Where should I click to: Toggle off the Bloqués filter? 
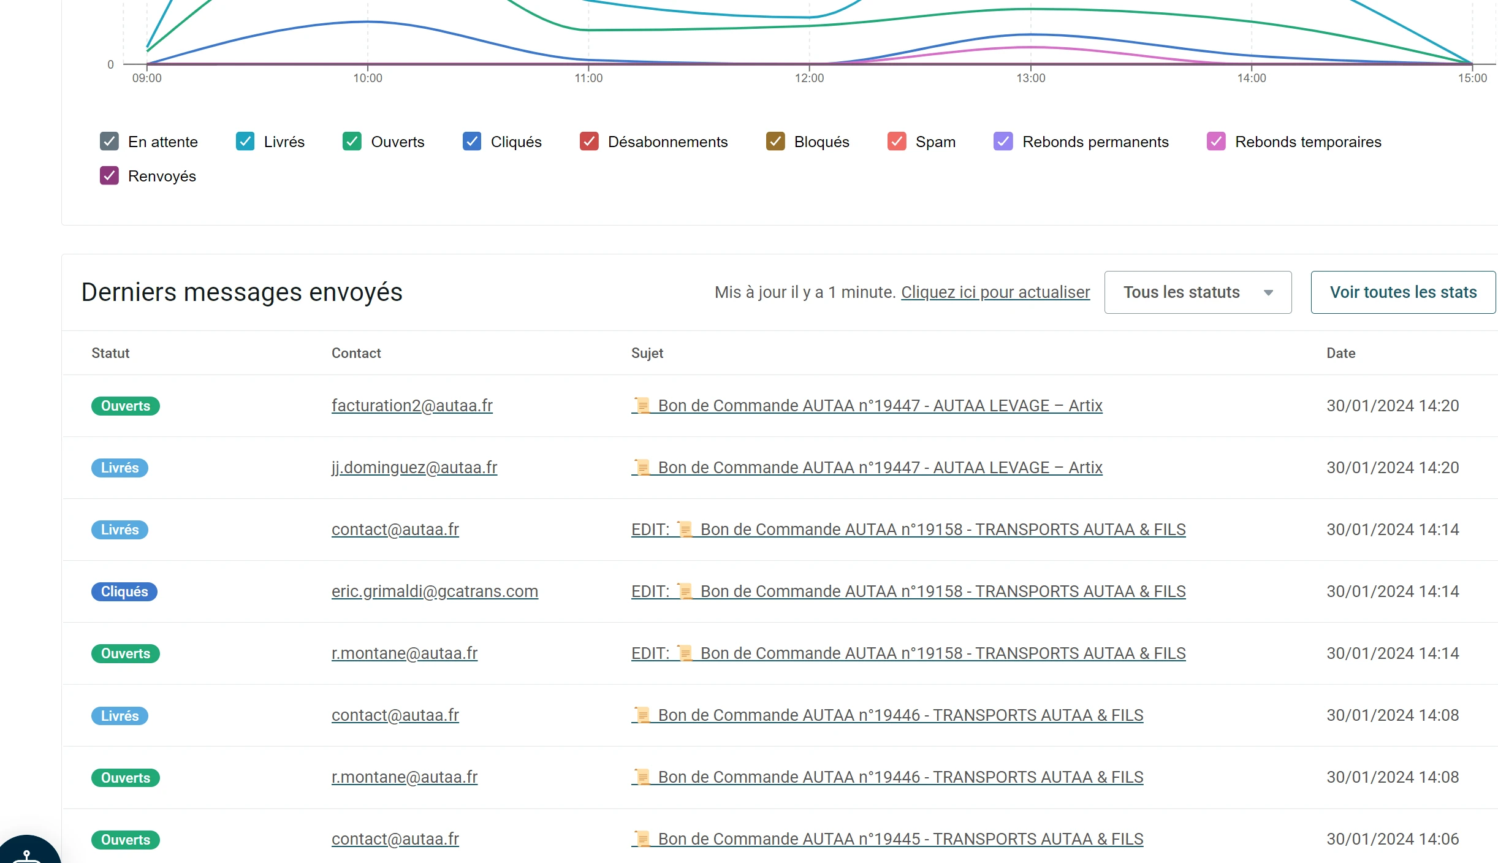[x=776, y=141]
